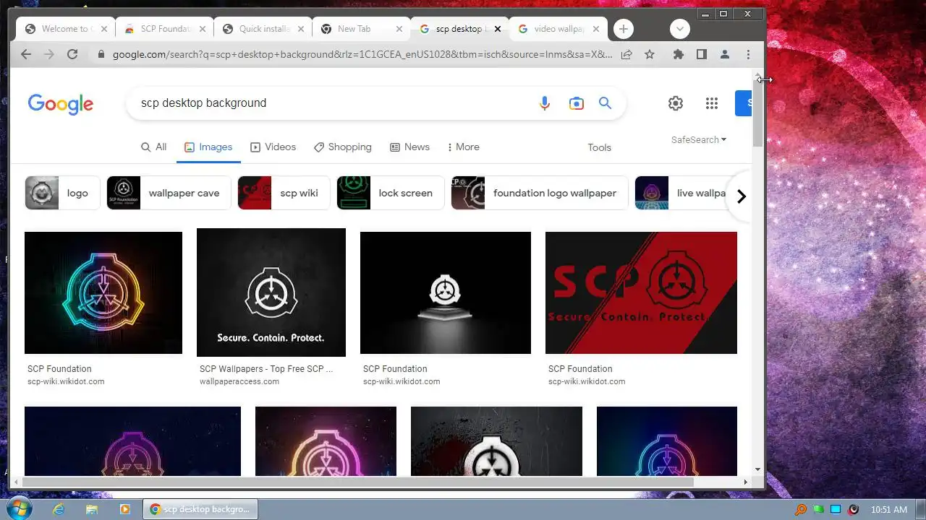Viewport: 926px width, 520px height.
Task: Select the 'lock screen' suggestion chip
Action: pos(391,193)
